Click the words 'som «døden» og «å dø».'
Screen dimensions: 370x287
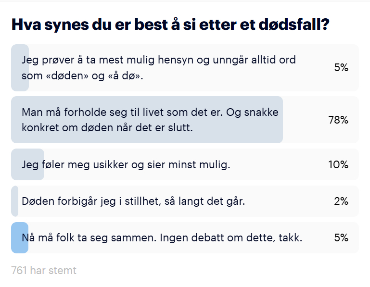pos(82,75)
